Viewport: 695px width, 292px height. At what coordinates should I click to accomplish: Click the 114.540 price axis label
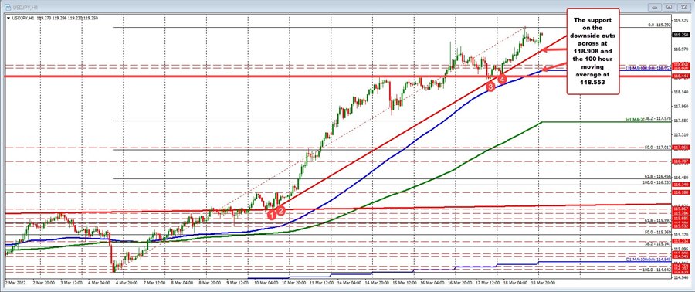coord(681,277)
